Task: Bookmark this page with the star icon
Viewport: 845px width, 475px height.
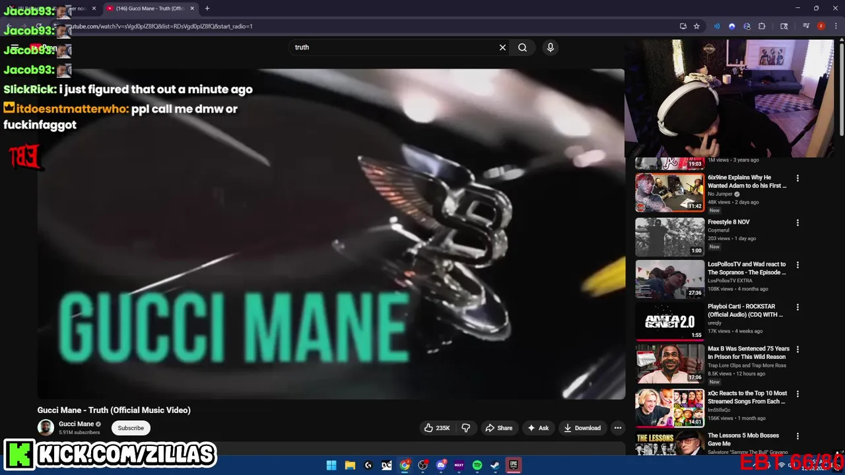Action: pos(696,26)
